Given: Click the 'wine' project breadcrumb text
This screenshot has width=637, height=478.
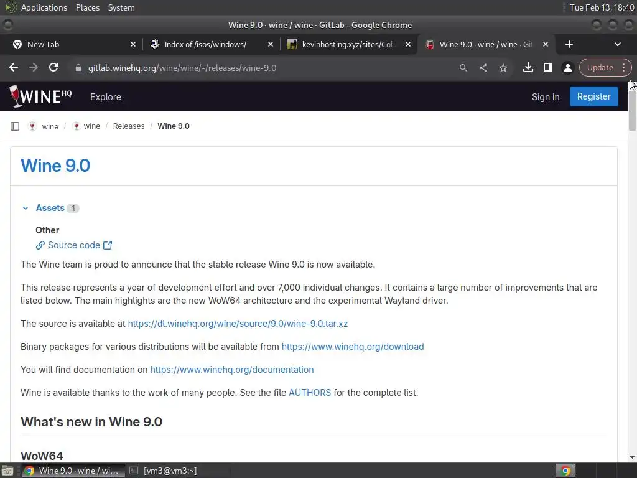Looking at the screenshot, I should click(x=92, y=126).
